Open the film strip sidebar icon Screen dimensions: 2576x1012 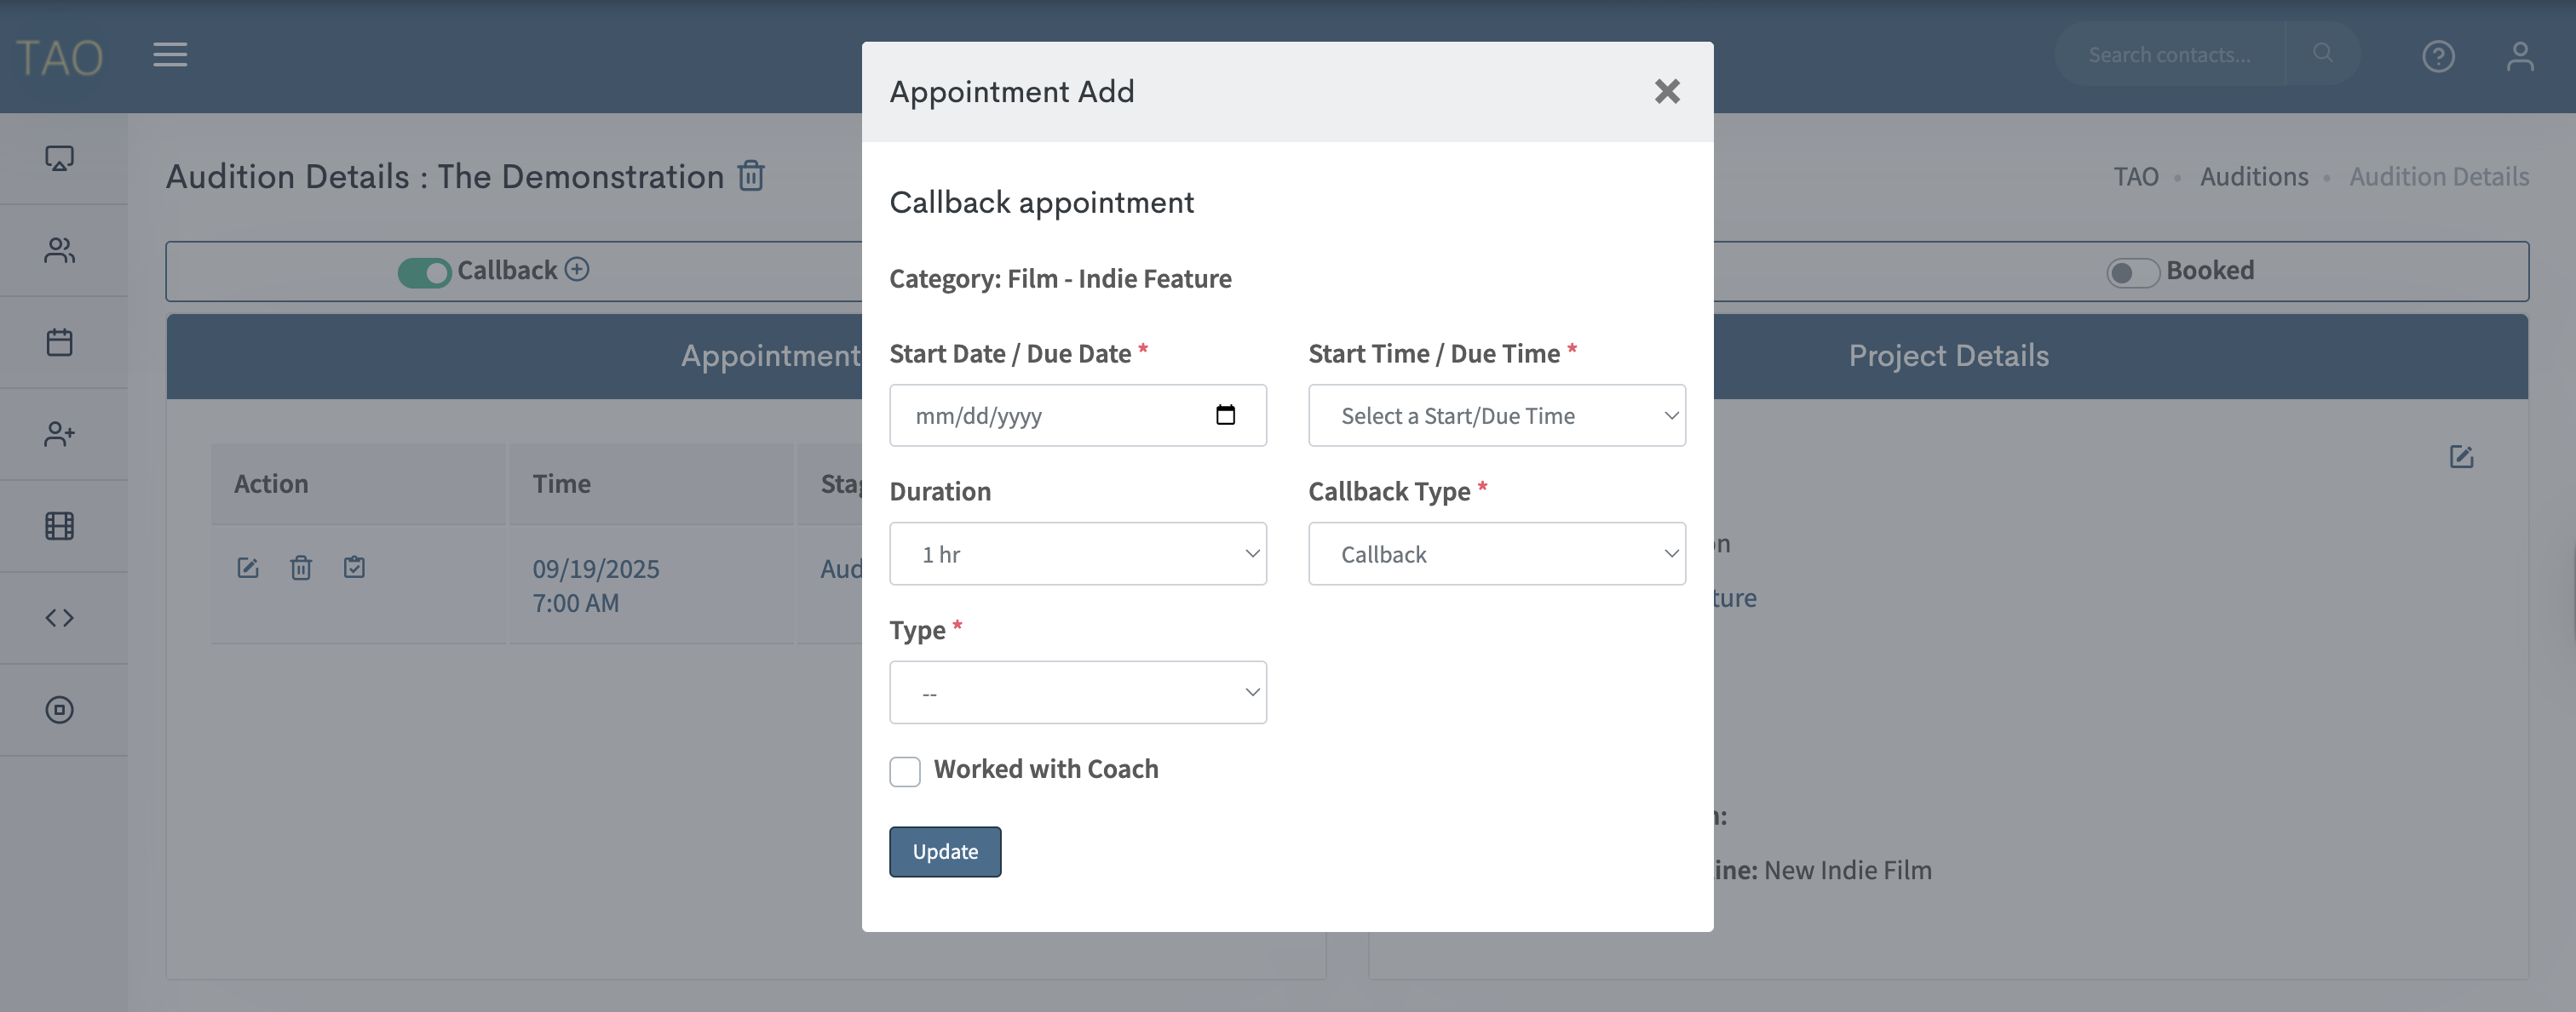(x=60, y=527)
